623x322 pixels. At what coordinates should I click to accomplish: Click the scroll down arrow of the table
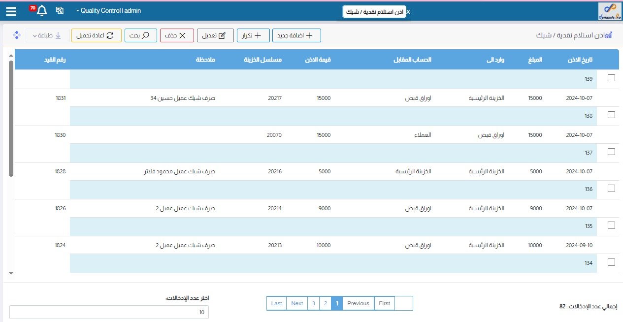11,273
